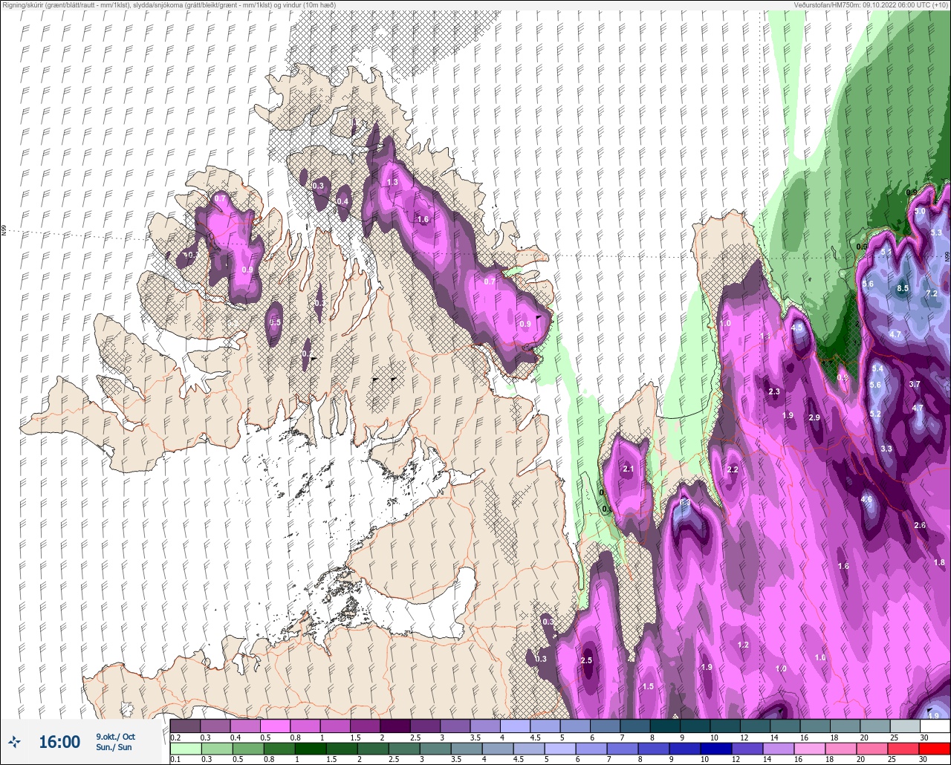Click the 4.6 precipitation value on map
This screenshot has height=765, width=951.
pyautogui.click(x=866, y=499)
